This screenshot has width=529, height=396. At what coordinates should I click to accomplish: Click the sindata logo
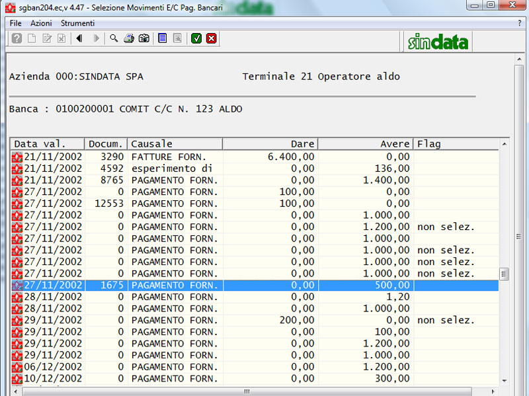[x=438, y=42]
